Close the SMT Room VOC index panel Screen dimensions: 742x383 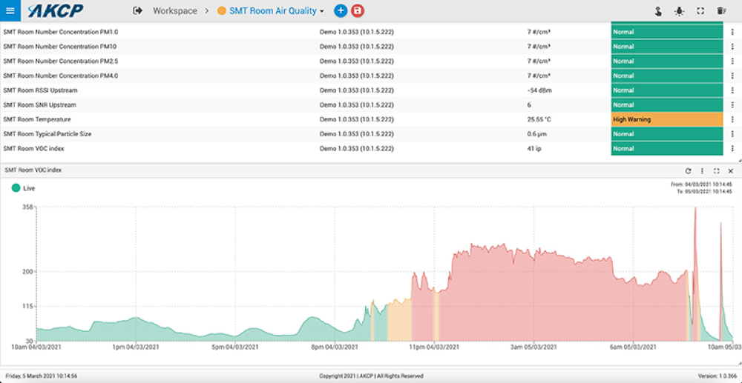coord(731,171)
